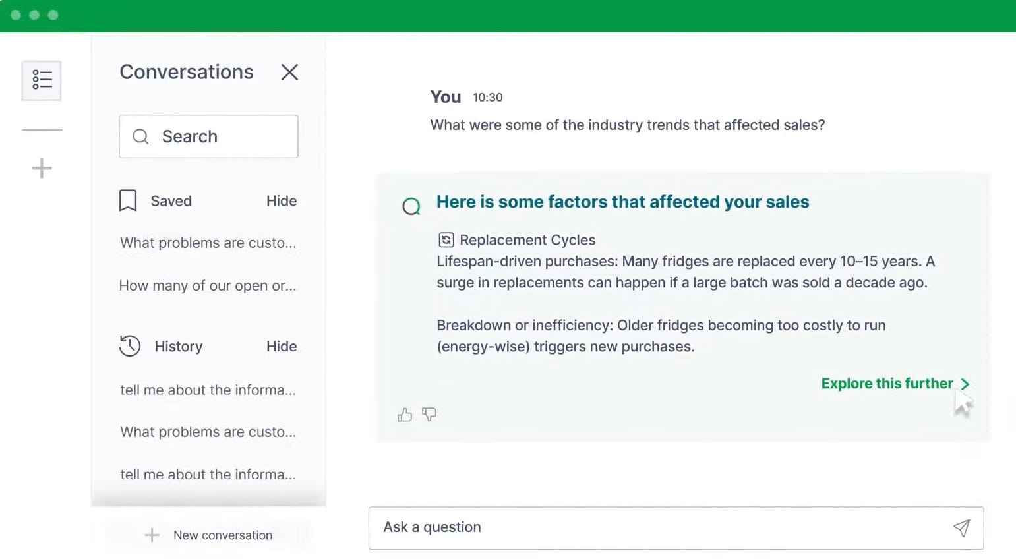The width and height of the screenshot is (1016, 559).
Task: Click the magnifier icon in the Search box
Action: (140, 136)
